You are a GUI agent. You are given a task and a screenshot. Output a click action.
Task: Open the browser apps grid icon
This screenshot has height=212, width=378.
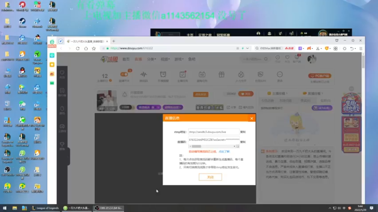click(335, 49)
